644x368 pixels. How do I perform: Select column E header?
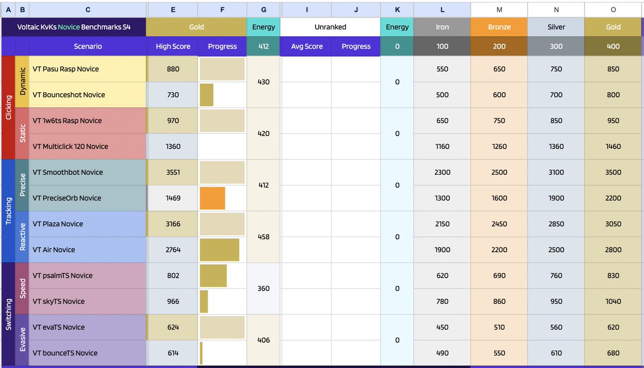173,10
